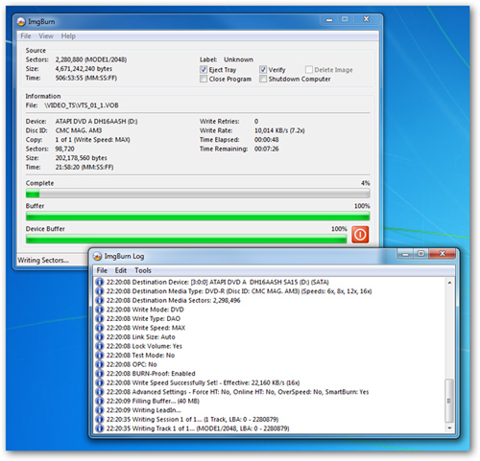Open the View menu in ImgBurn
The image size is (480, 461).
(46, 36)
